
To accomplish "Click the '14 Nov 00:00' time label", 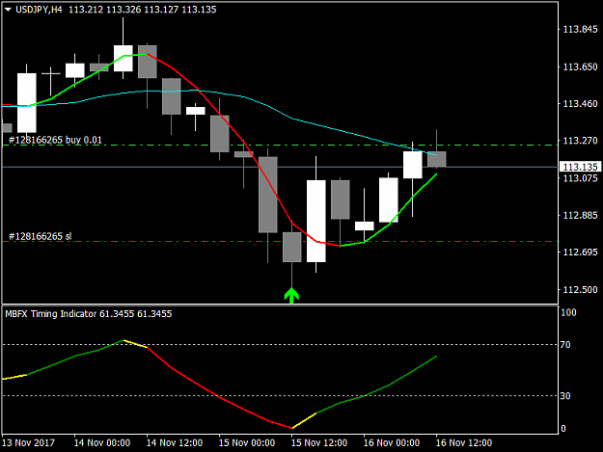I will [102, 442].
